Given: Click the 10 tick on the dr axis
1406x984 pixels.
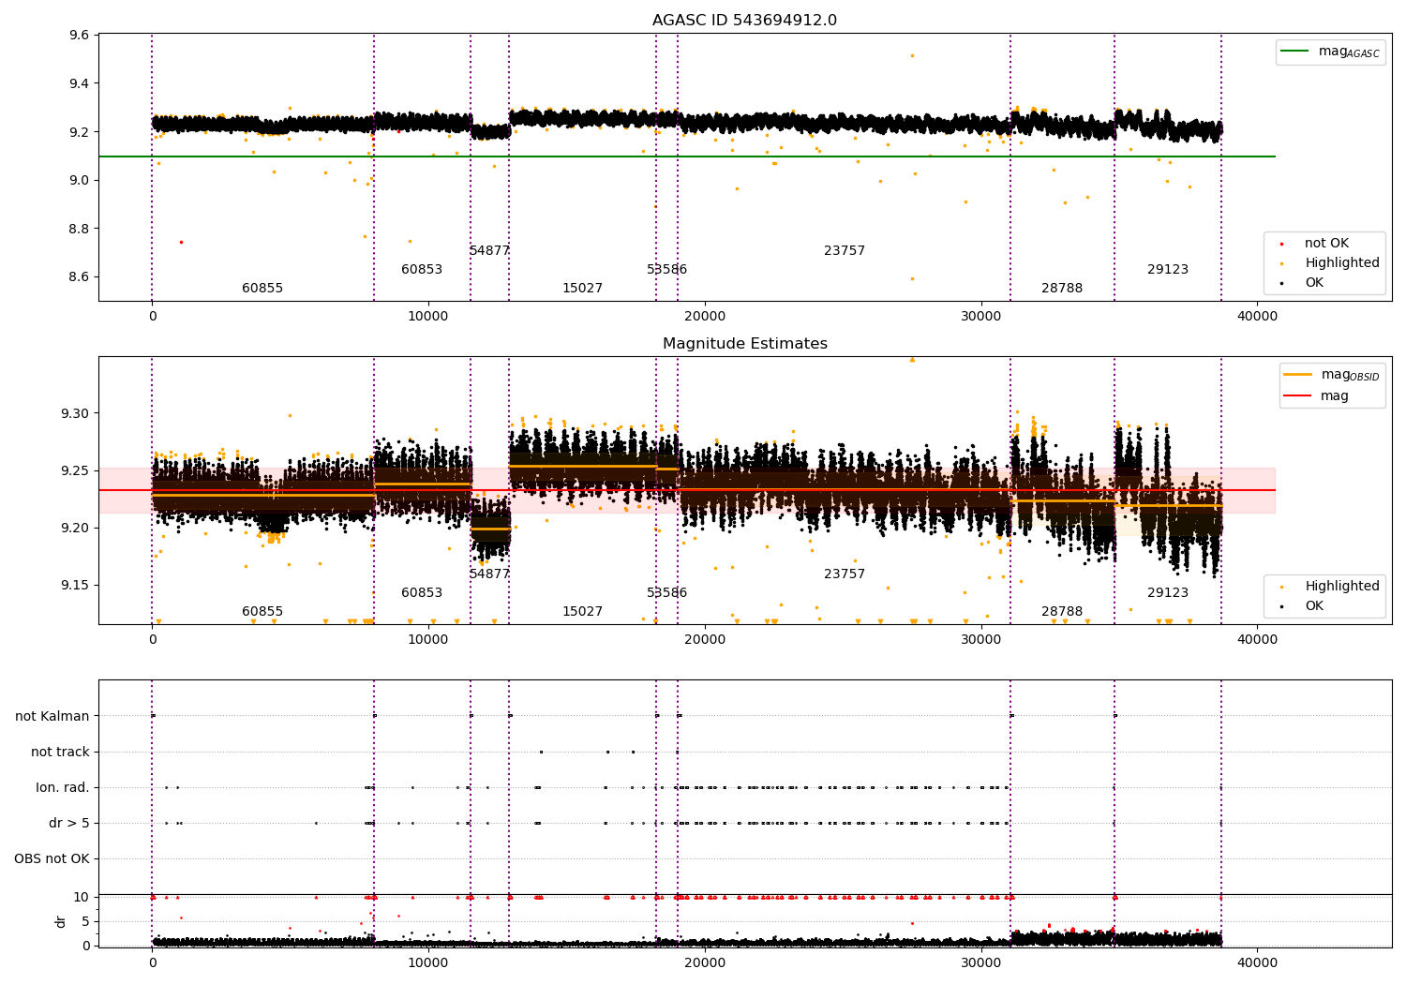Looking at the screenshot, I should [x=82, y=898].
